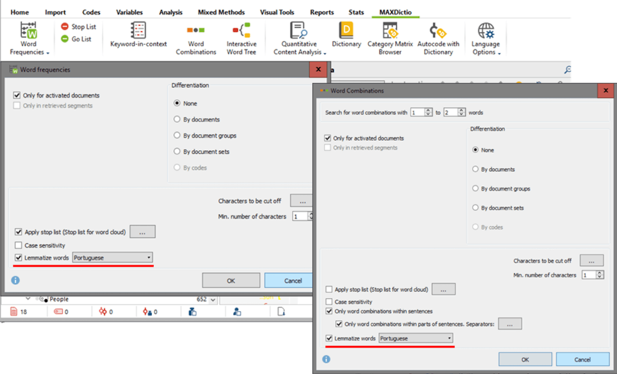The height and width of the screenshot is (374, 617).
Task: Open the Go List from the ribbon
Action: point(76,39)
